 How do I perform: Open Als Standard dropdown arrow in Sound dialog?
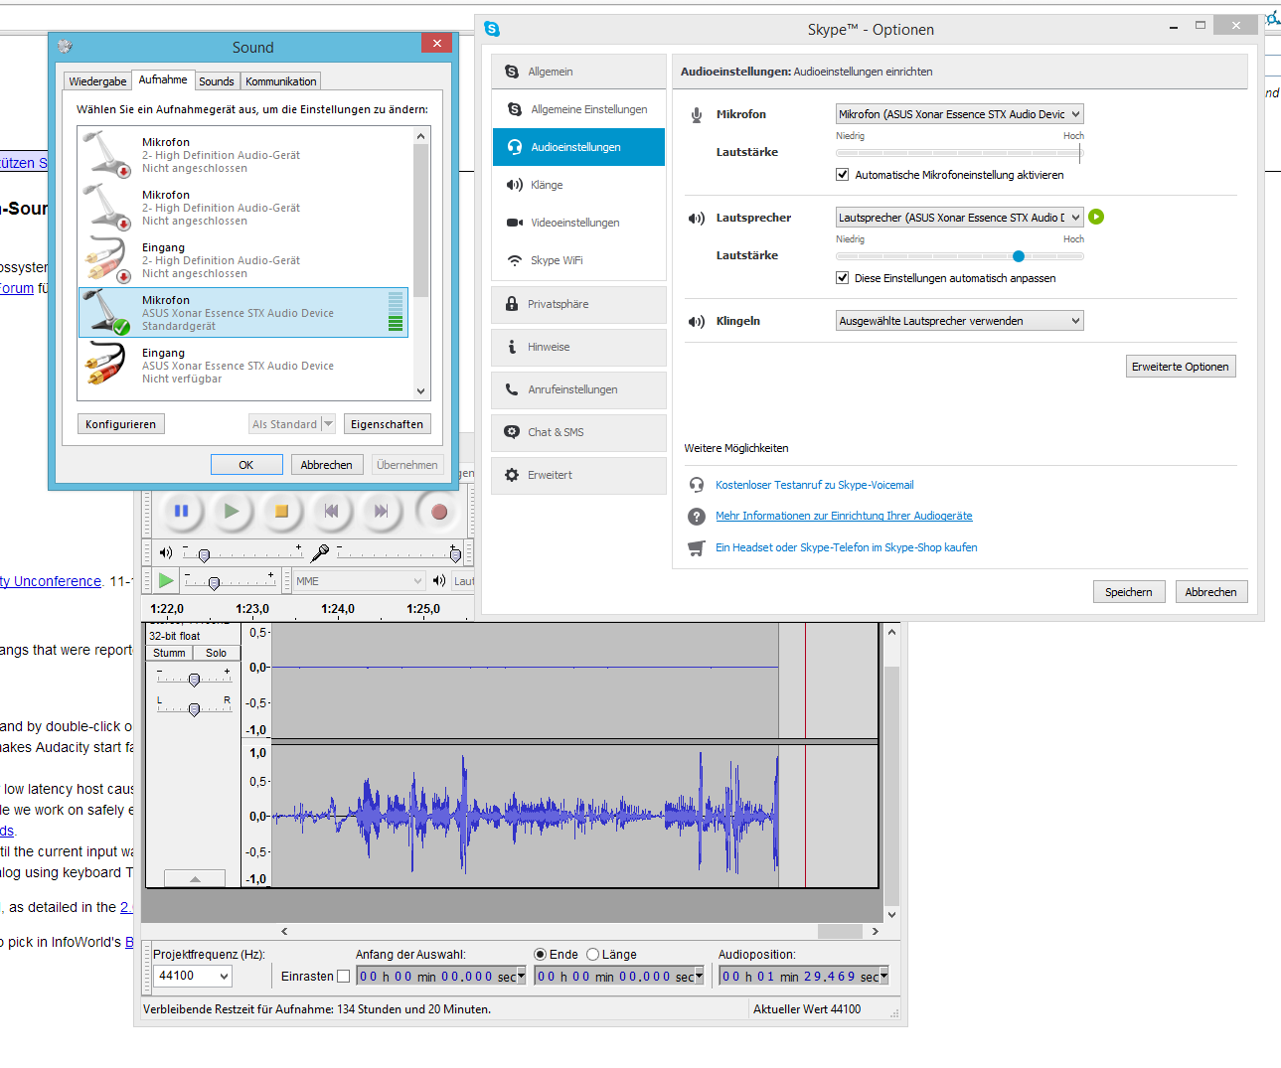pos(328,424)
